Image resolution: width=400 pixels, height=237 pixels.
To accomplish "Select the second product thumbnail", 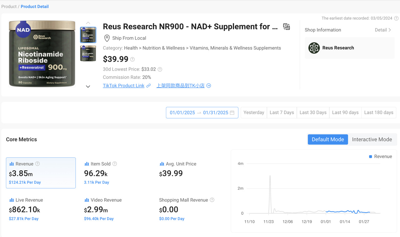I will (88, 53).
